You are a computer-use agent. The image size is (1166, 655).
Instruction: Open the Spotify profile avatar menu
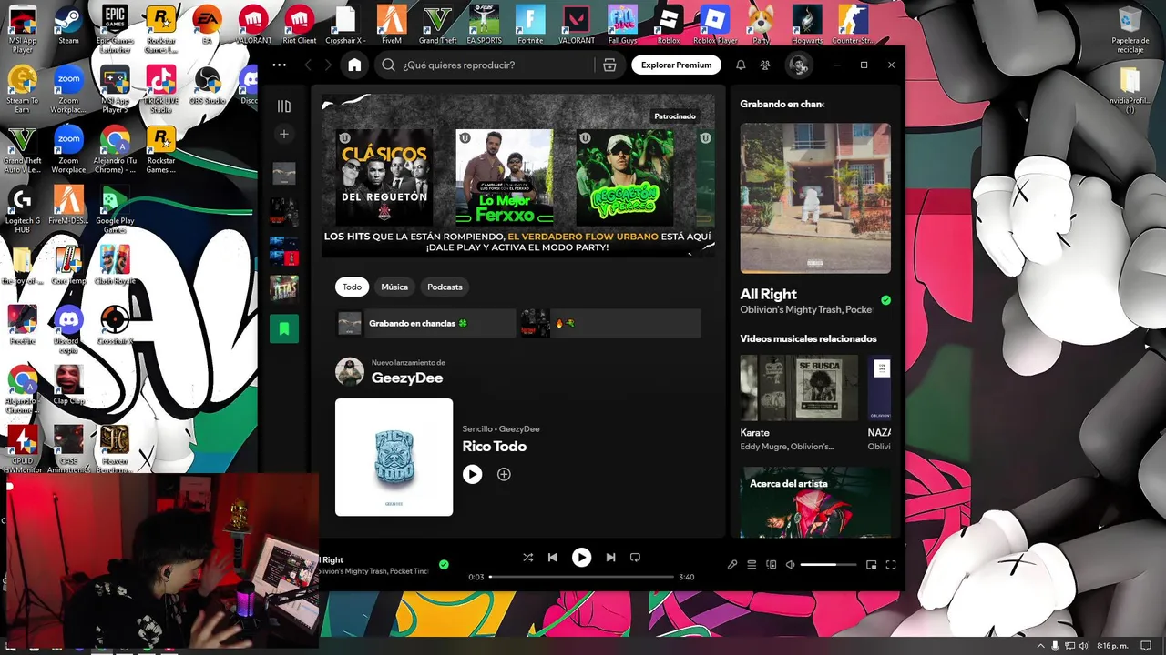(799, 65)
